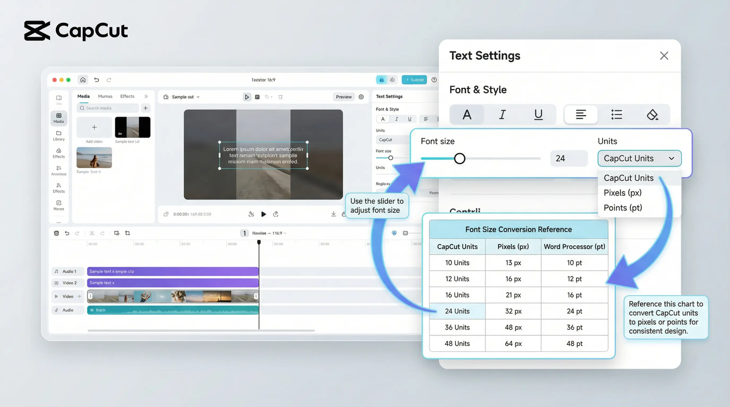Toggle the blue icon button left of Submit
This screenshot has height=407, width=730.
point(382,80)
